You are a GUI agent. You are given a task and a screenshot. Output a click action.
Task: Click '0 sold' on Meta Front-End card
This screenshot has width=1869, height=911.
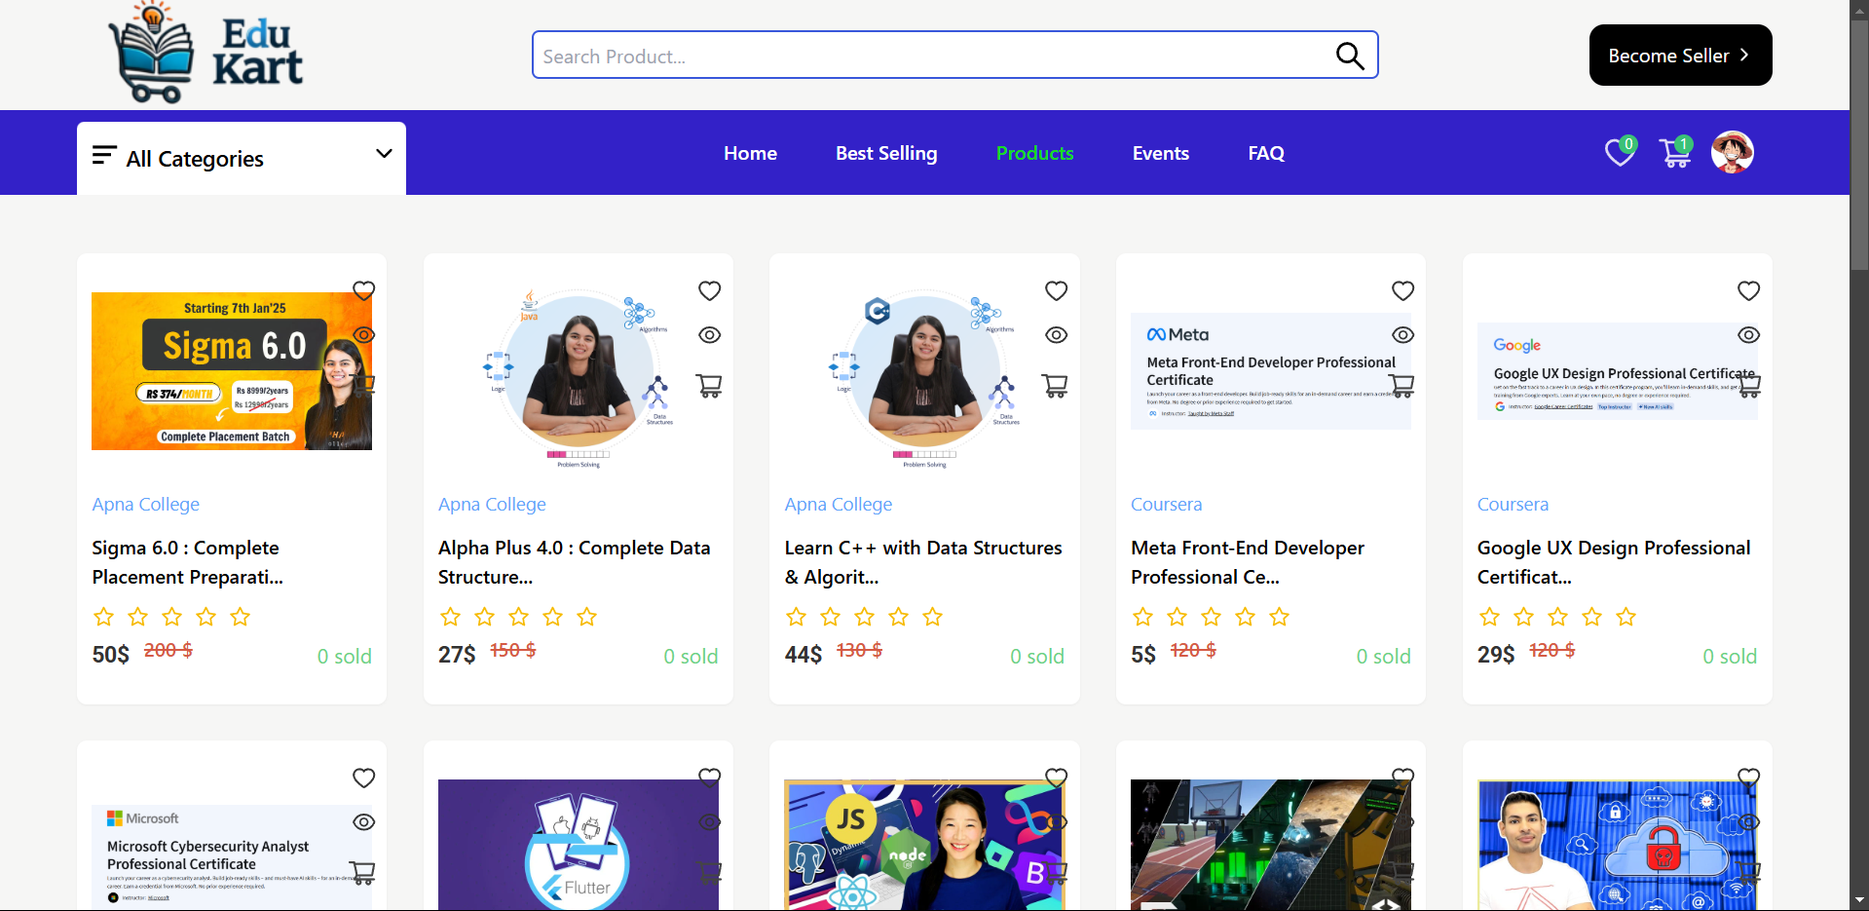pyautogui.click(x=1383, y=656)
